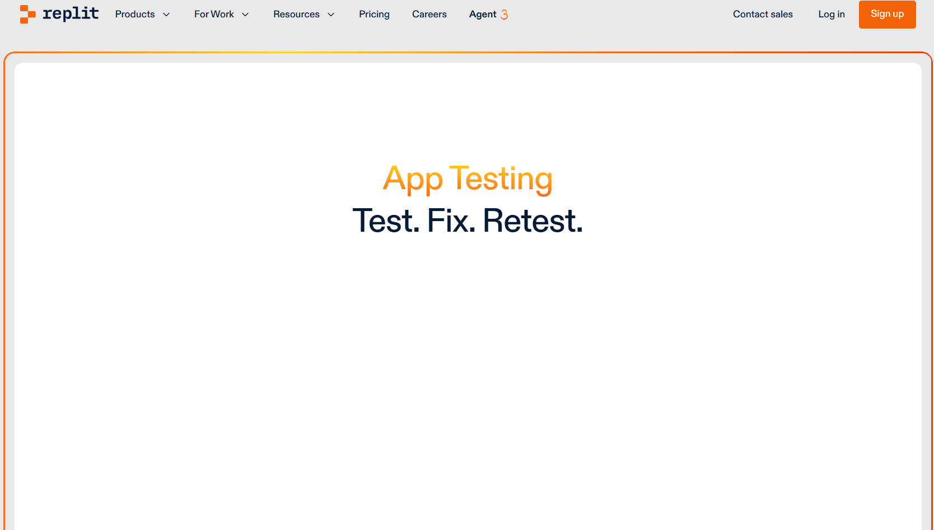Click the replit wordmark text
The image size is (934, 530).
[x=71, y=13]
